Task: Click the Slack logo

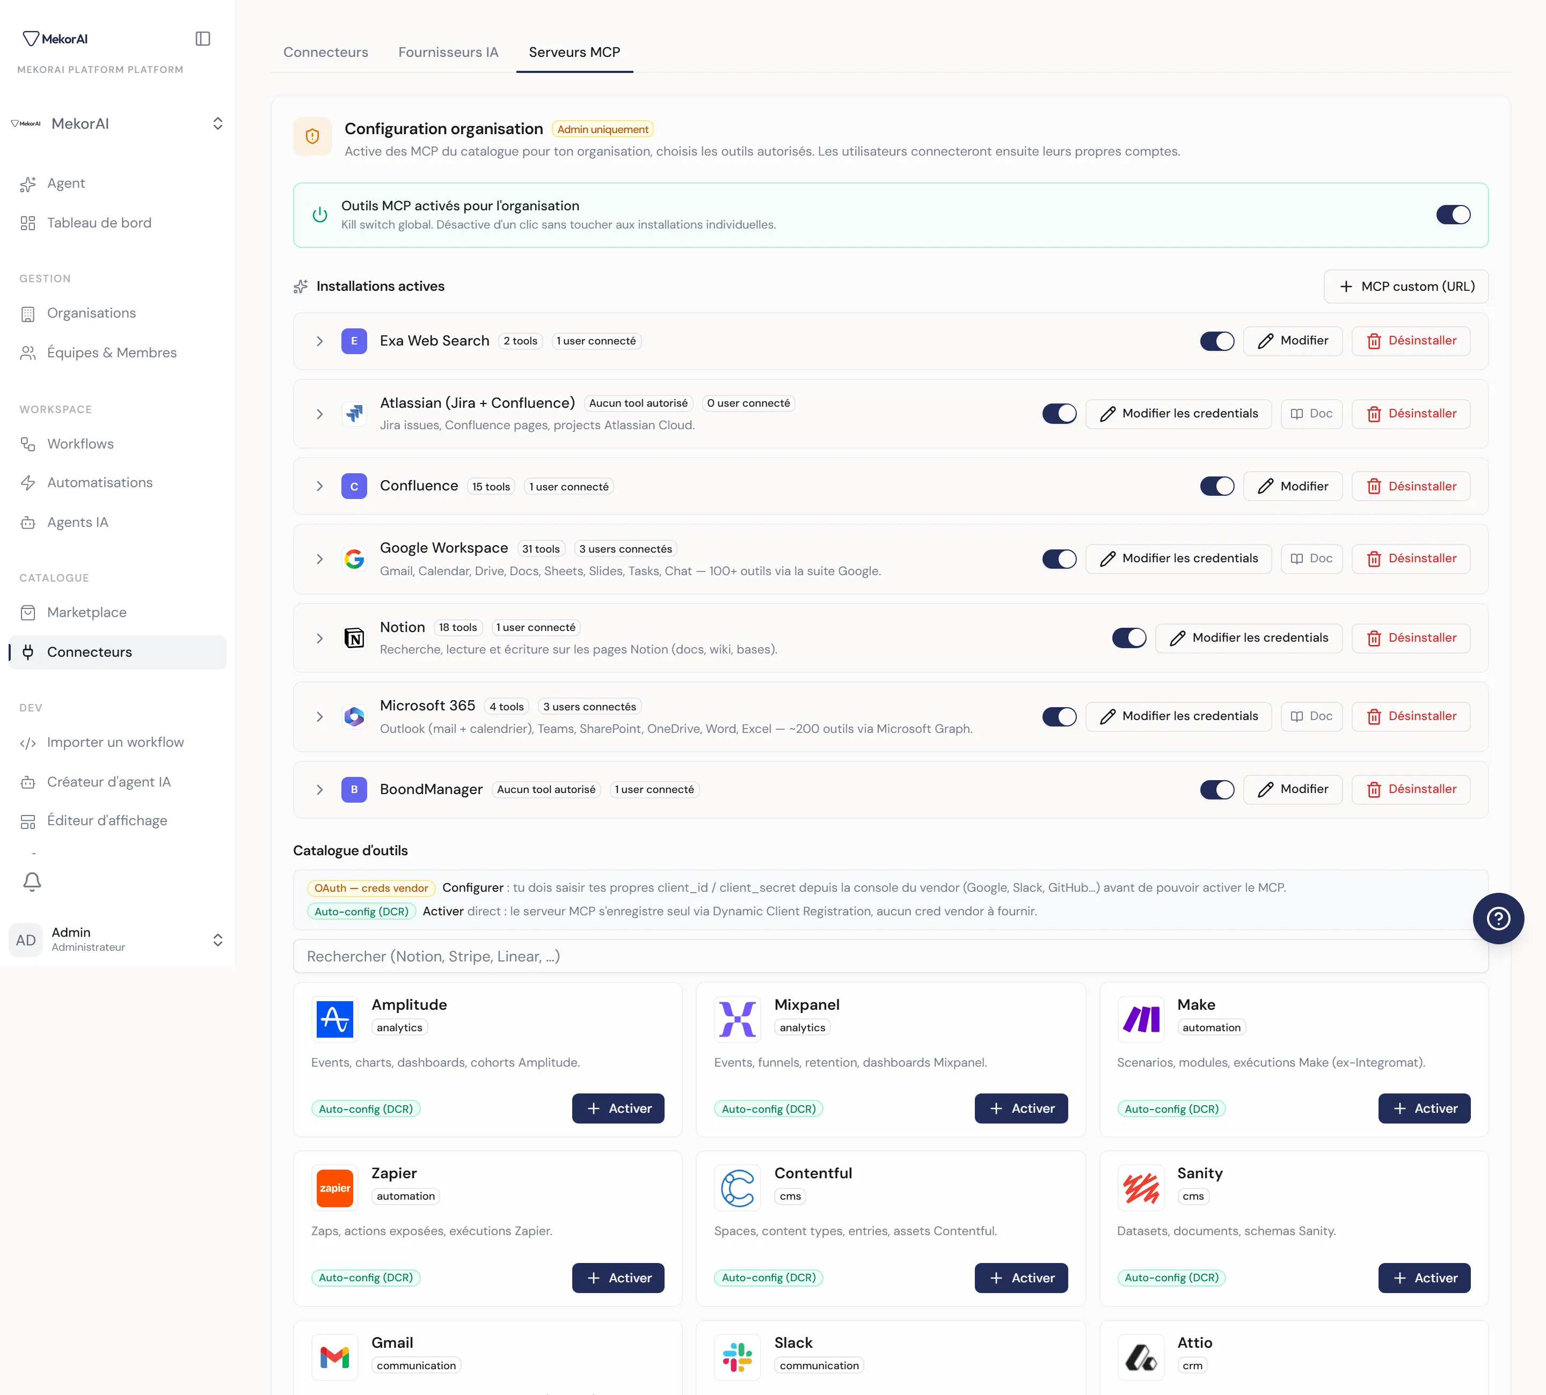Action: [x=737, y=1357]
